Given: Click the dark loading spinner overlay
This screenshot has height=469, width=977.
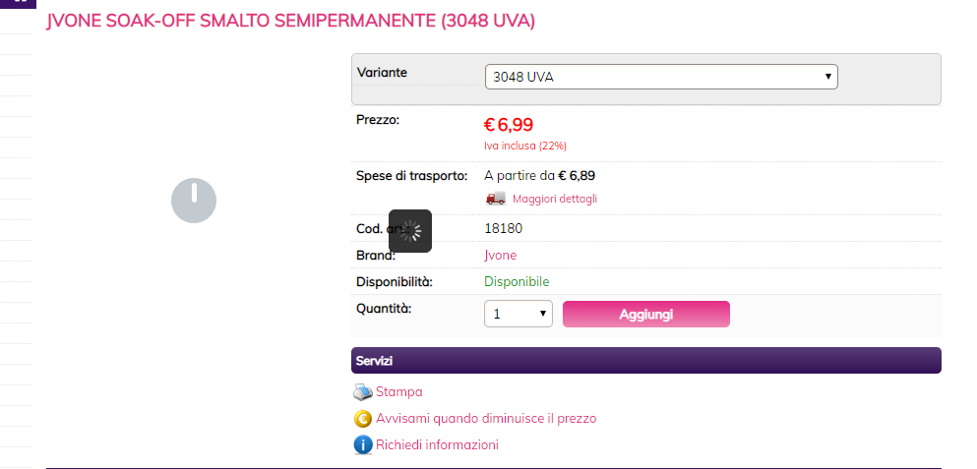Looking at the screenshot, I should click(410, 231).
